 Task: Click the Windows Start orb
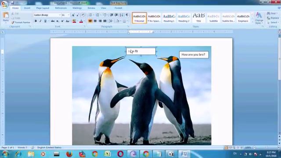point(5,154)
